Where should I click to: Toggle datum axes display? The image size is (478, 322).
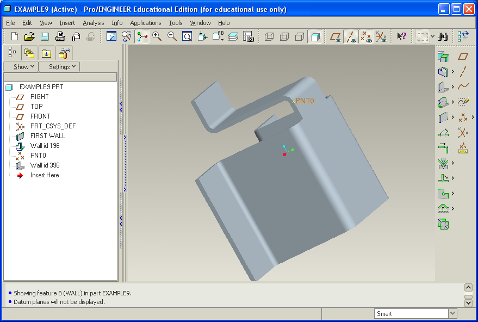point(351,36)
